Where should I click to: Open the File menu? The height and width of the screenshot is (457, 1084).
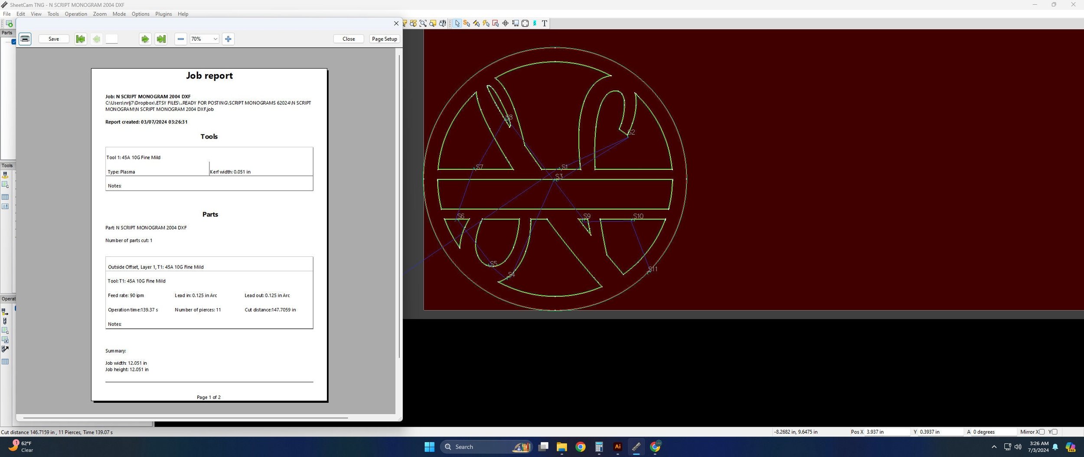point(7,14)
